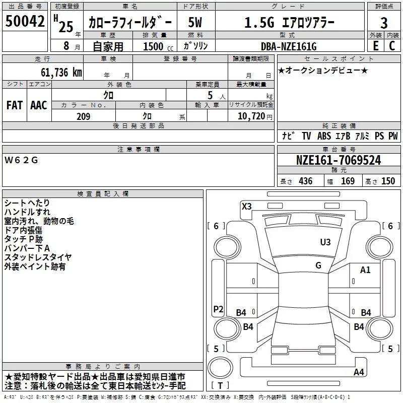Click the X3 damage mark on the diagram
This screenshot has width=403, height=403.
pos(246,206)
